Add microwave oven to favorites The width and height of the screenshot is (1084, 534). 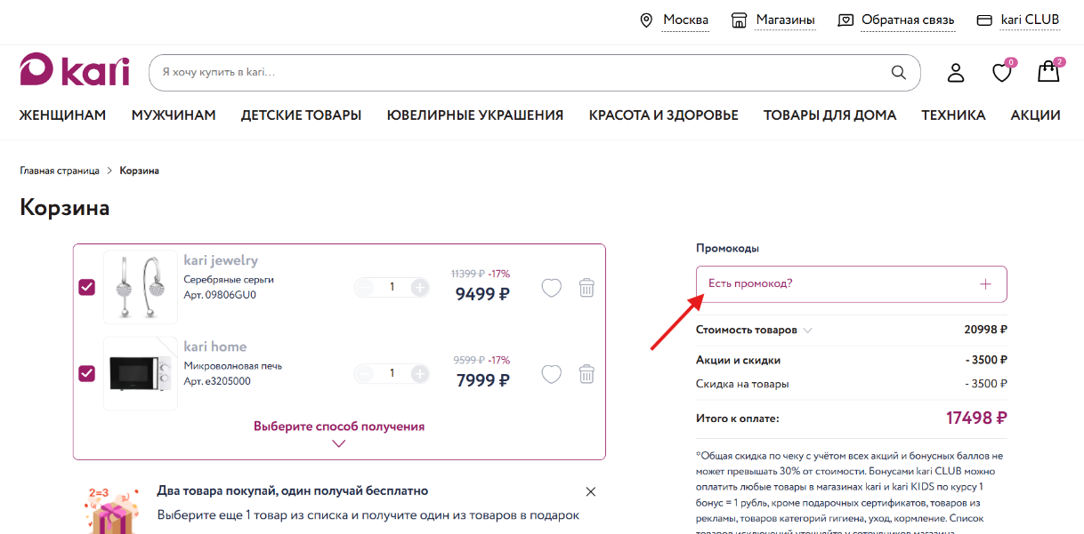(x=552, y=374)
